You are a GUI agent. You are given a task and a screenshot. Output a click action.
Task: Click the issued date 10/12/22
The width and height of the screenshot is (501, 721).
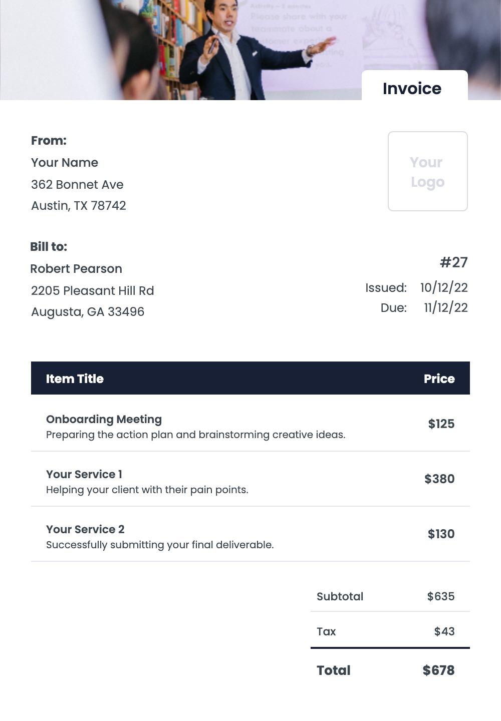444,288
